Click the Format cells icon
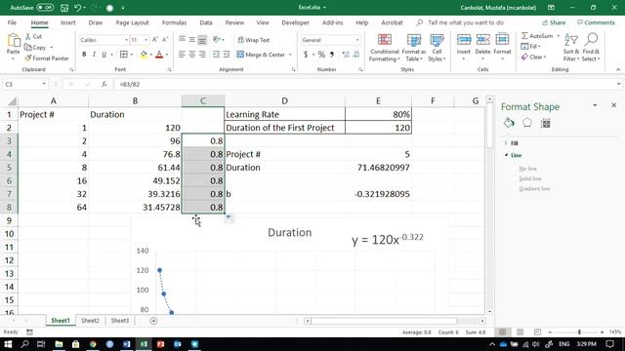The width and height of the screenshot is (625, 351). pos(502,39)
